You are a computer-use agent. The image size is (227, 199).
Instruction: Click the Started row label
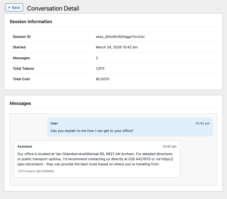(x=19, y=47)
